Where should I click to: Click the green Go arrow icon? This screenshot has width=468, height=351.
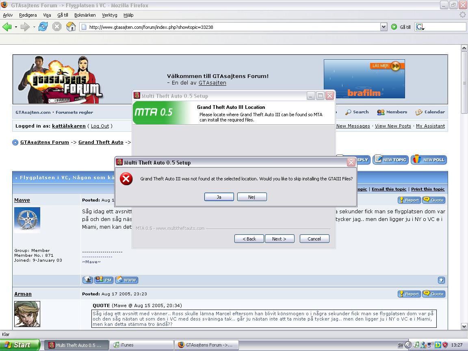(x=394, y=27)
